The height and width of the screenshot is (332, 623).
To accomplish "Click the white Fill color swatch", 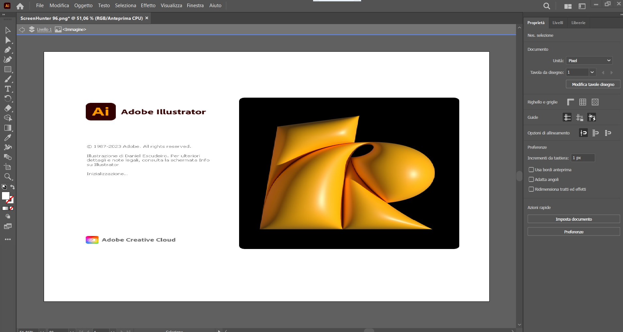I will point(6,196).
